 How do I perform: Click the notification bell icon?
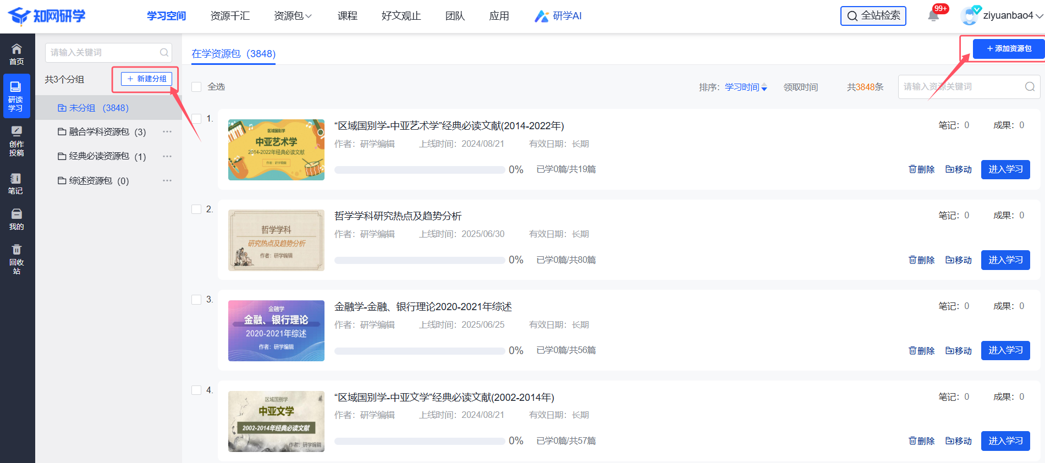pyautogui.click(x=933, y=16)
